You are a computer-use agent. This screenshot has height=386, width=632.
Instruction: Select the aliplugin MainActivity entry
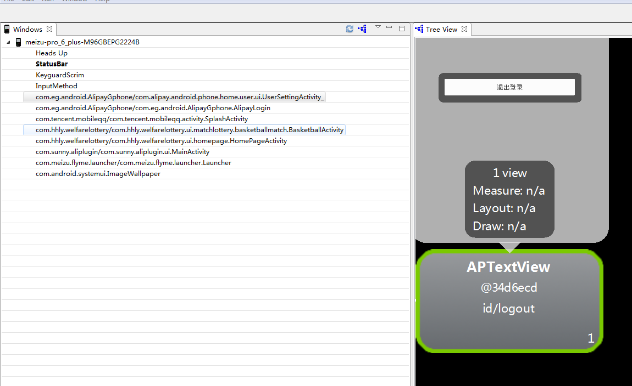click(123, 152)
